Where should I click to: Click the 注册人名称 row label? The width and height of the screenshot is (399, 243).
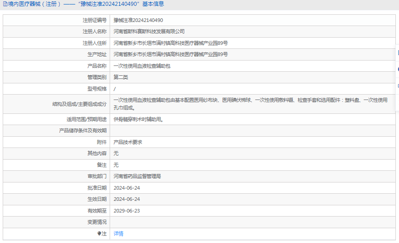[95, 31]
